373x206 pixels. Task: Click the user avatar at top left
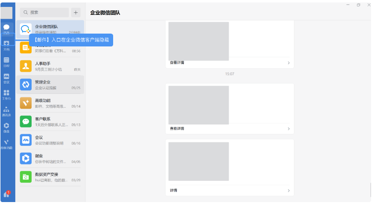pos(7,12)
